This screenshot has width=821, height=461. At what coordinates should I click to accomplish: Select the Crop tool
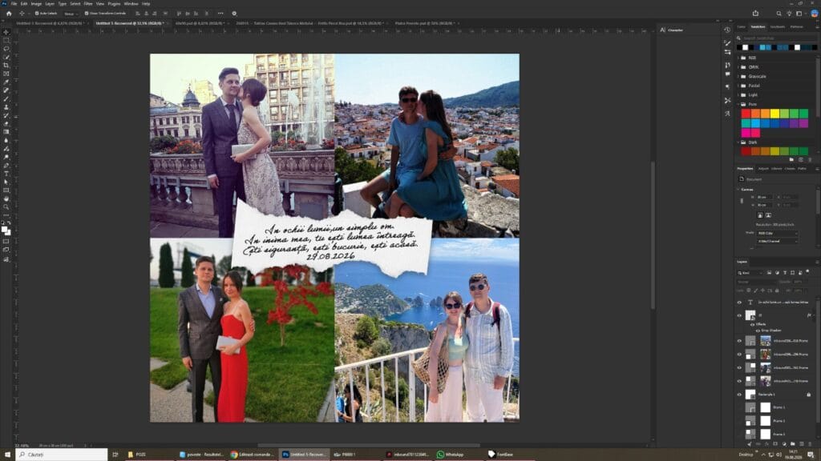(6, 66)
